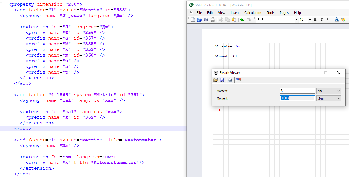Open the Insert menu
The width and height of the screenshot is (349, 177).
click(235, 13)
